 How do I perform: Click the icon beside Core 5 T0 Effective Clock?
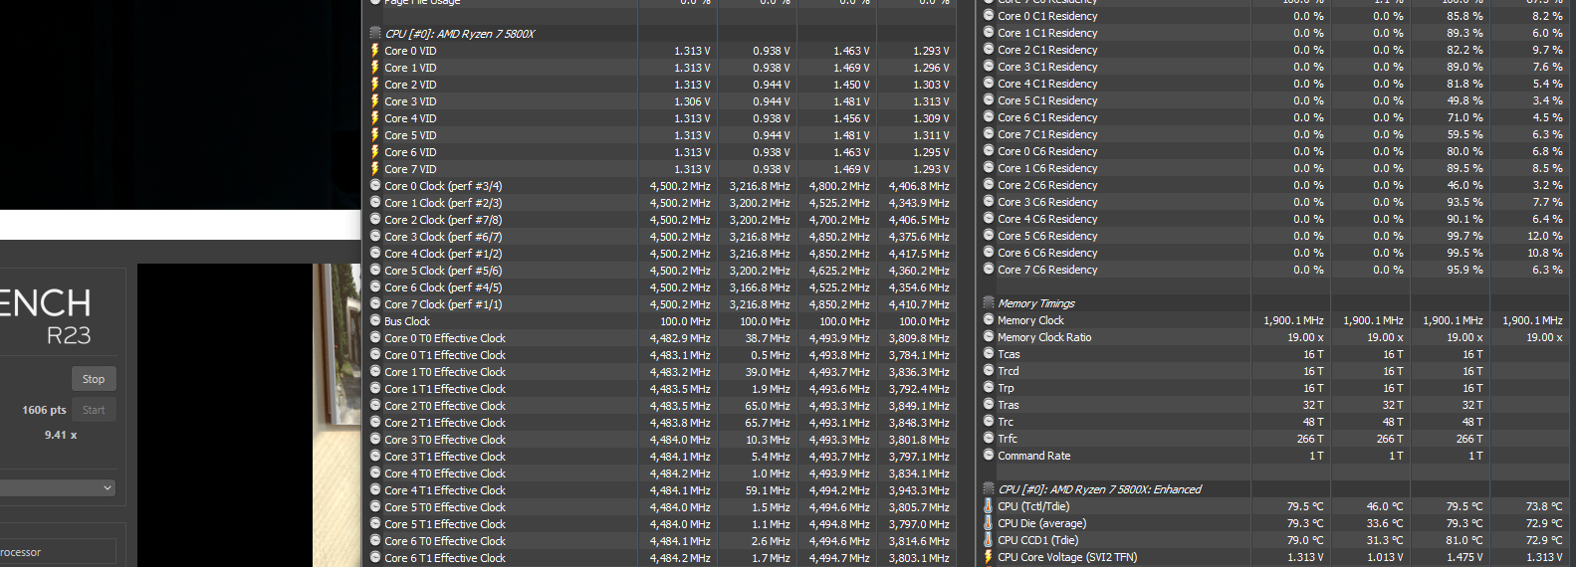point(375,507)
